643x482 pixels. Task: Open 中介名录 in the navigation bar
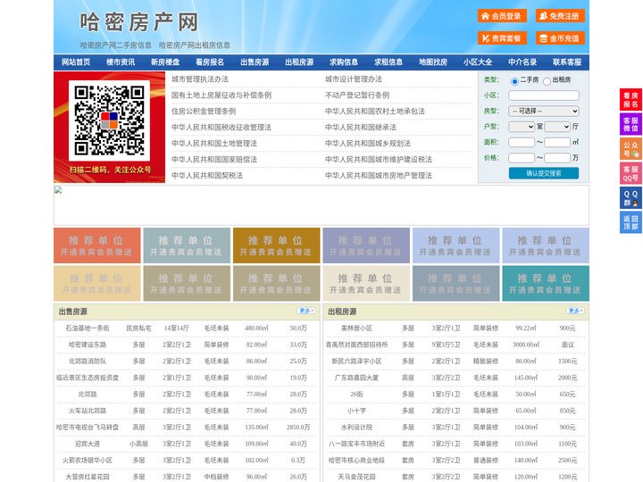click(x=522, y=62)
